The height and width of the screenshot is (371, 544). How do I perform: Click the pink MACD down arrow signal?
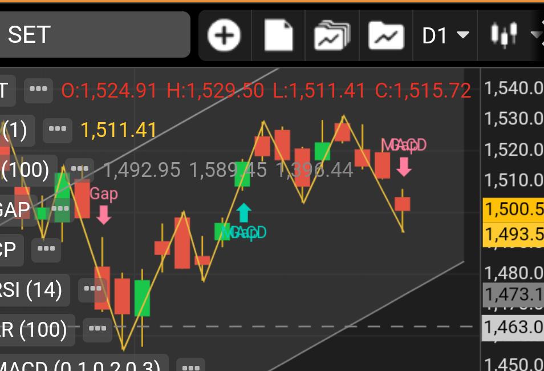point(404,167)
